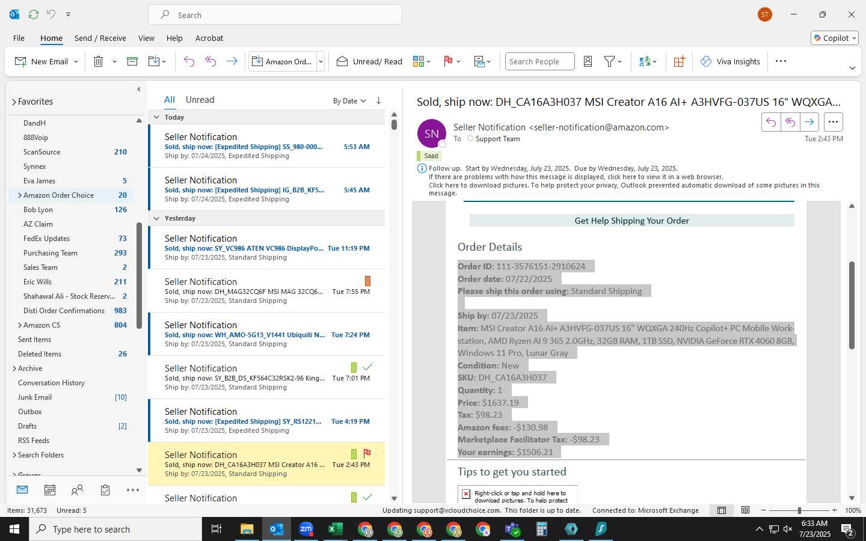Viewport: 866px width, 541px height.
Task: Expand the Favorites section
Action: coord(14,102)
